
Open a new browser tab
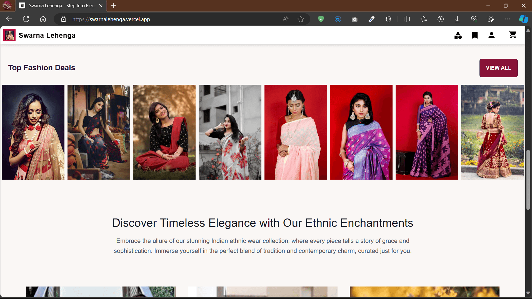(113, 6)
